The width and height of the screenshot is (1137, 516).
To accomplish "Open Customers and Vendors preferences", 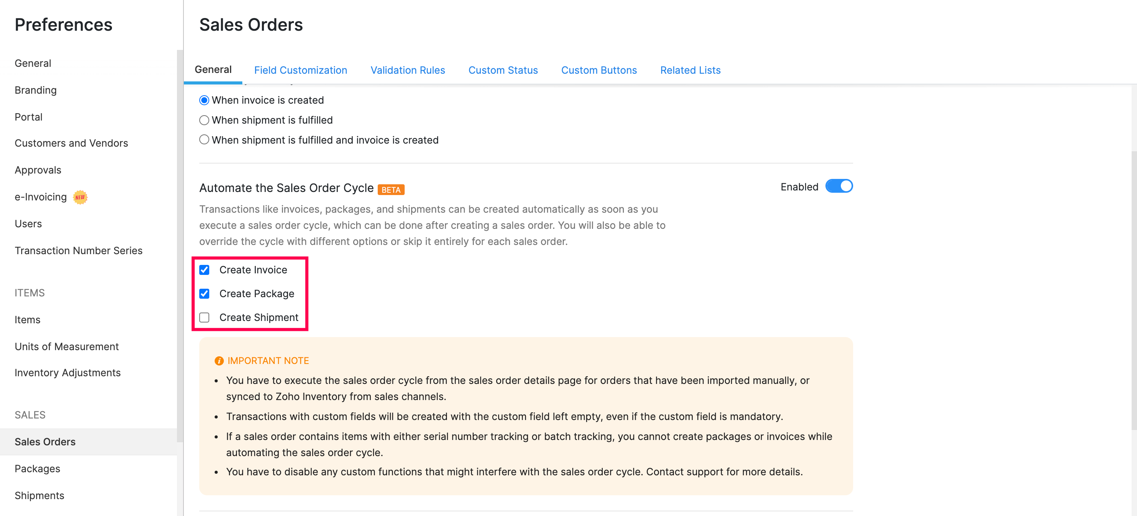I will [71, 143].
